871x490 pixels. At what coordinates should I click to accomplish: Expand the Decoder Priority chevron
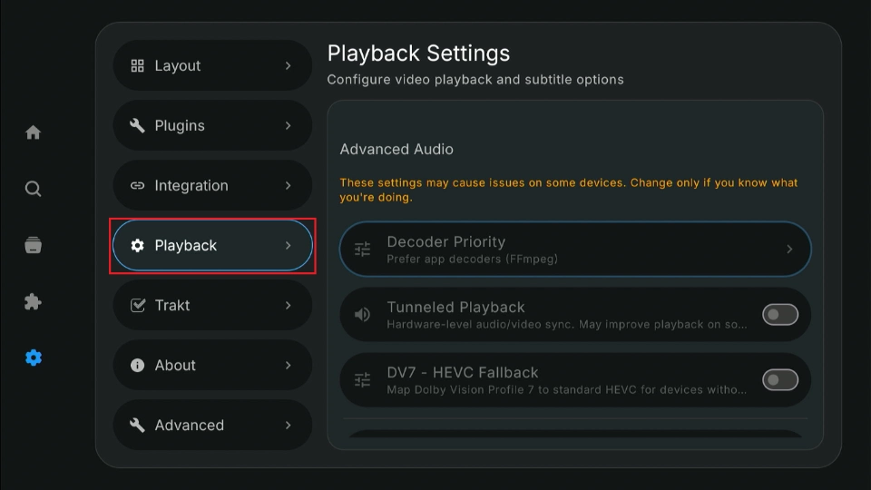click(x=788, y=250)
